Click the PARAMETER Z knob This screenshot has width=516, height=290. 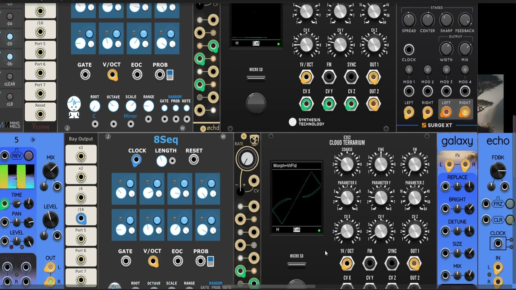(415, 197)
